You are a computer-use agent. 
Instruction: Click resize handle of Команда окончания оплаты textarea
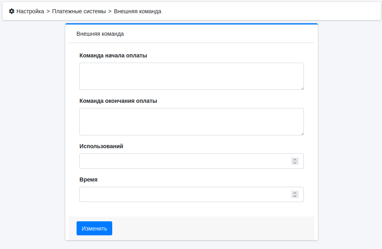point(301,133)
